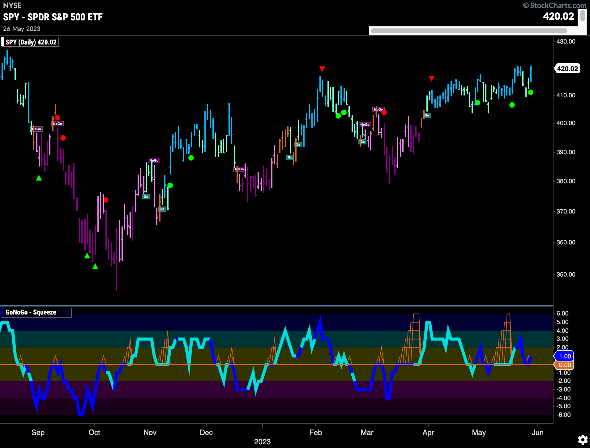Select the 420.02 current price tag on axis
Image resolution: width=590 pixels, height=448 pixels.
567,69
